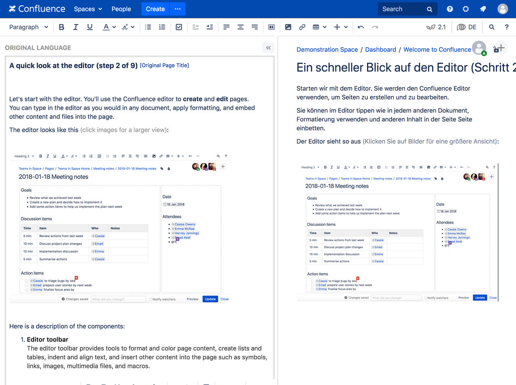Screen dimensions: 516x385
Task: Click 'Here is a description of the components:' text
Action: pyautogui.click(x=67, y=326)
